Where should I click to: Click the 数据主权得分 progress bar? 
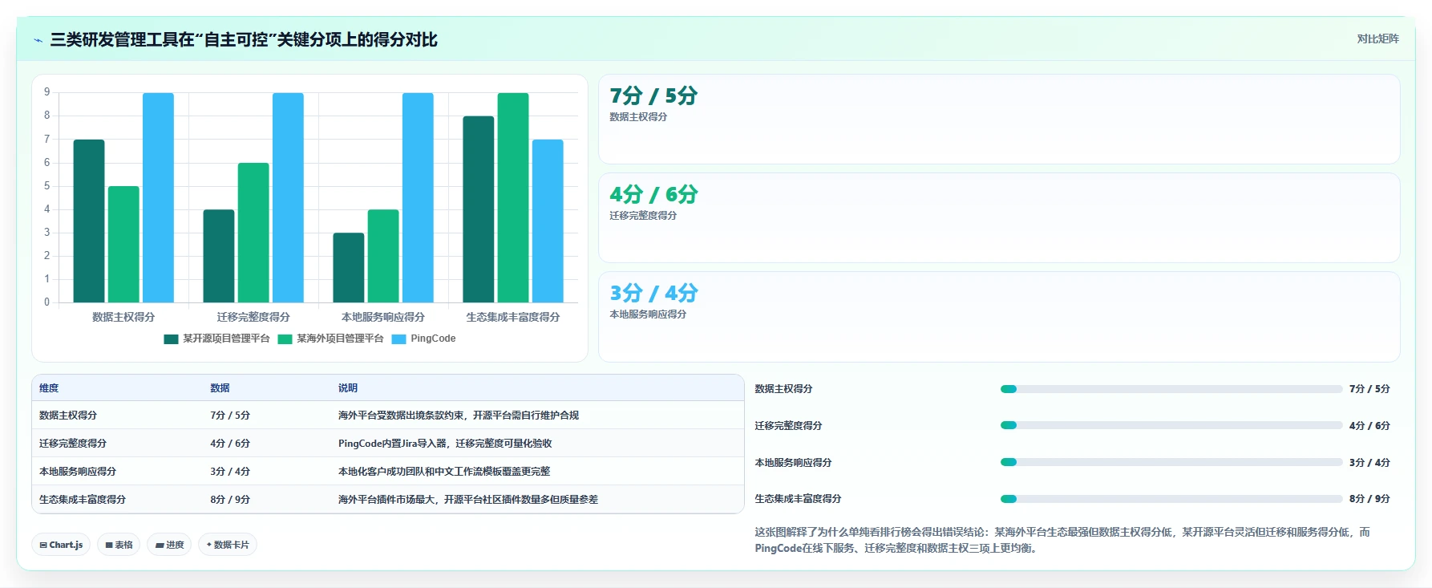pos(1171,389)
